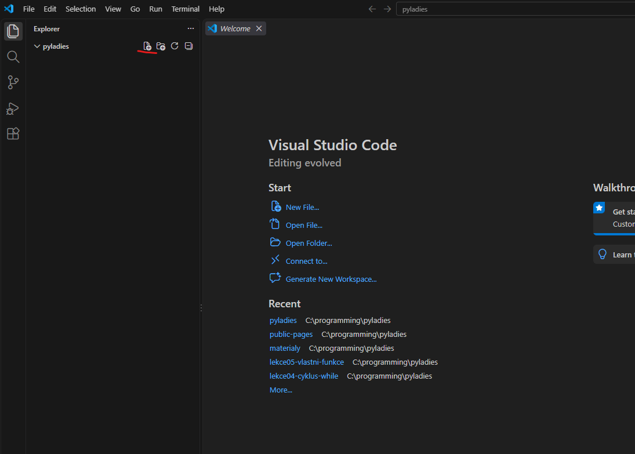Click the More... recent link
Screen dimensions: 635x454
pos(281,390)
